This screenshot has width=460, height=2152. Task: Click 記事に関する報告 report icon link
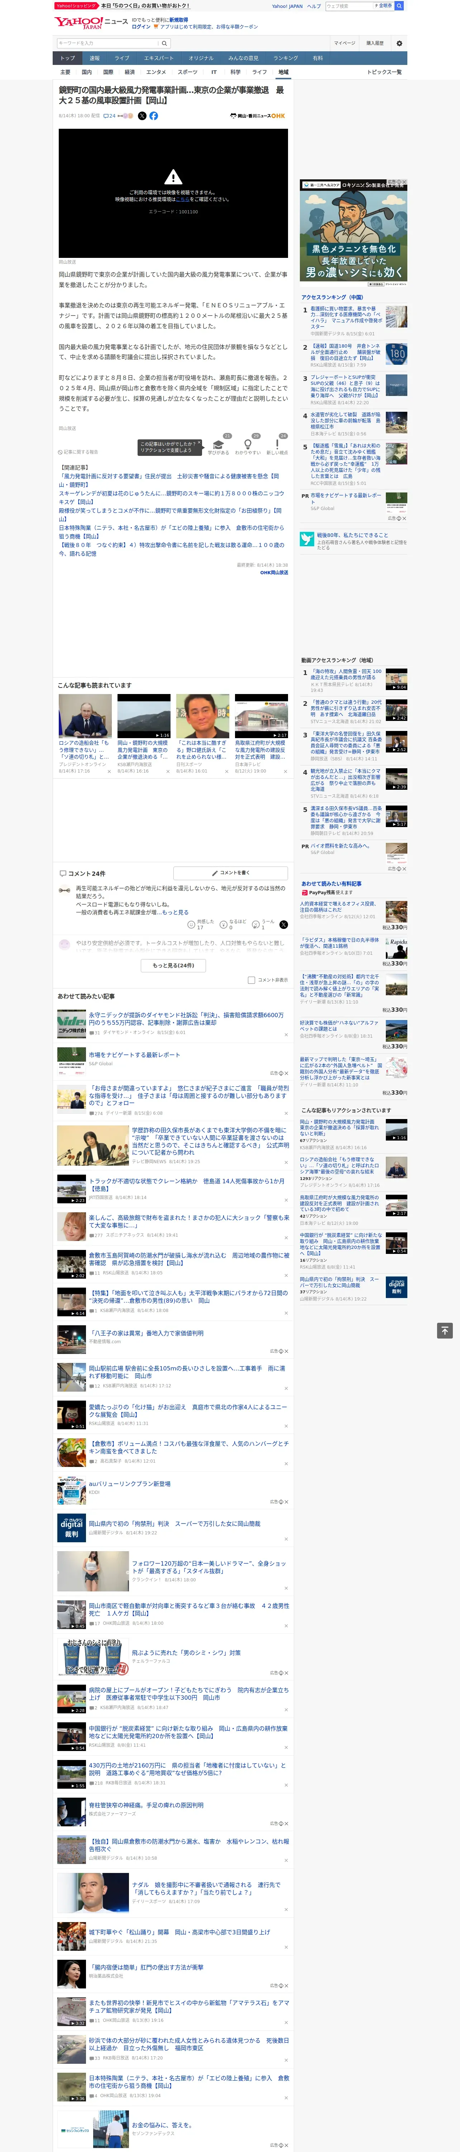click(x=78, y=452)
